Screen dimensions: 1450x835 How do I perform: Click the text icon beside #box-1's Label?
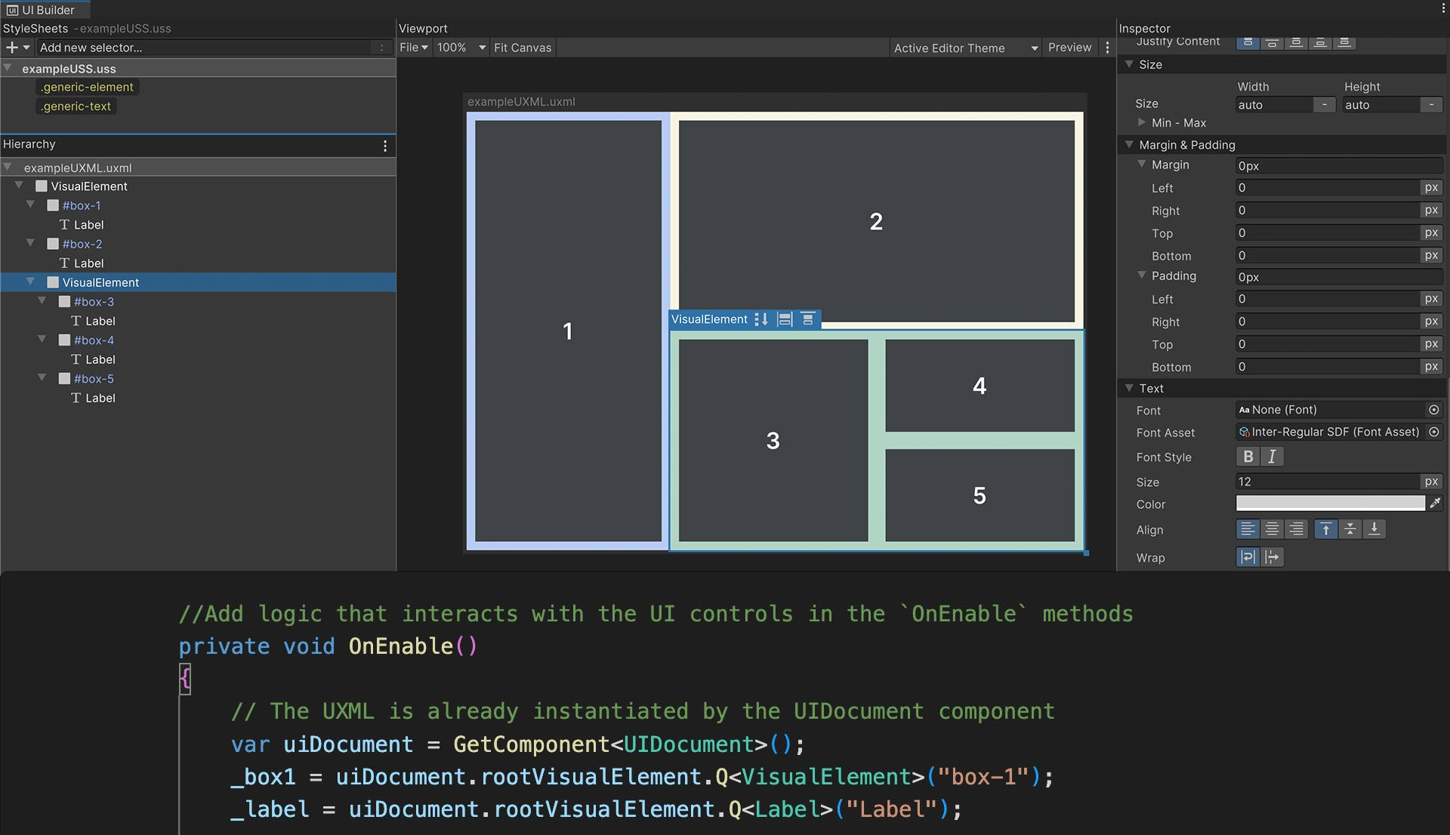tap(65, 225)
